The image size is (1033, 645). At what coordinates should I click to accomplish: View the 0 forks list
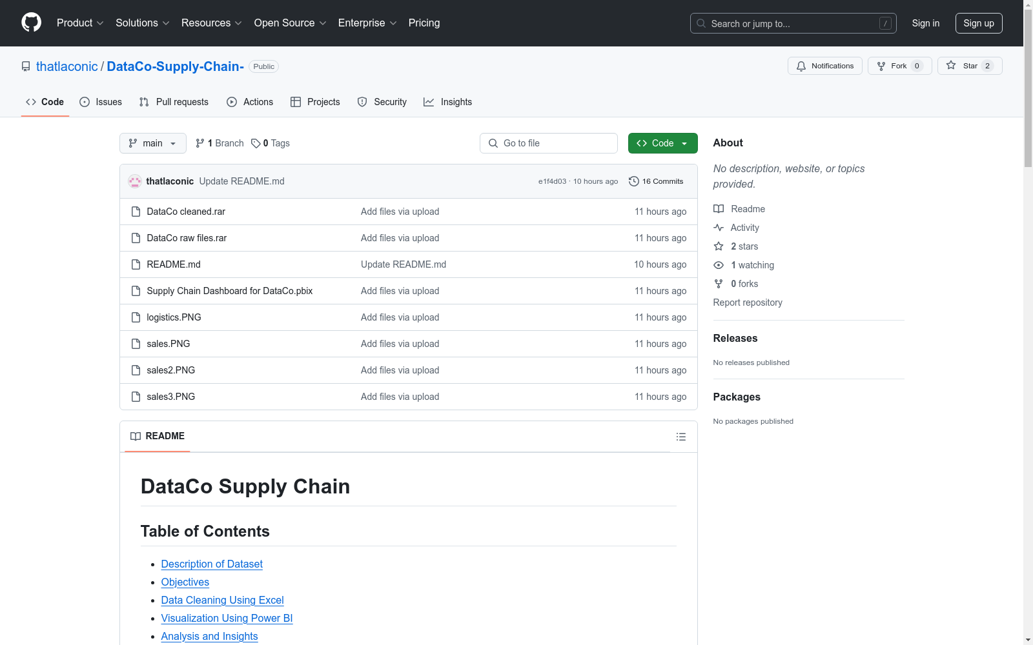click(736, 284)
